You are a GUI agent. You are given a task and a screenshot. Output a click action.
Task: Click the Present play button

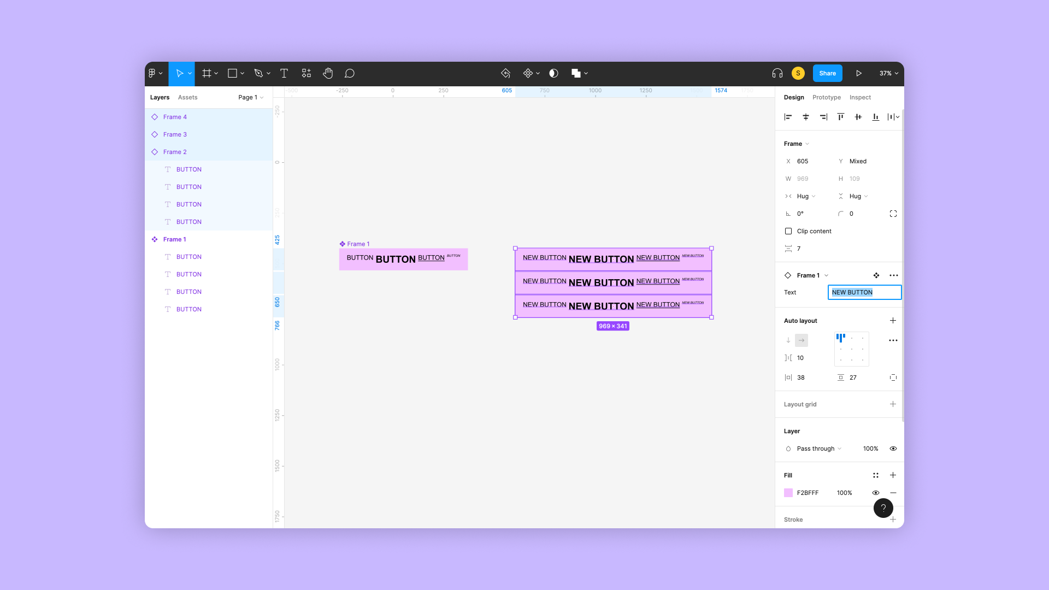point(859,73)
